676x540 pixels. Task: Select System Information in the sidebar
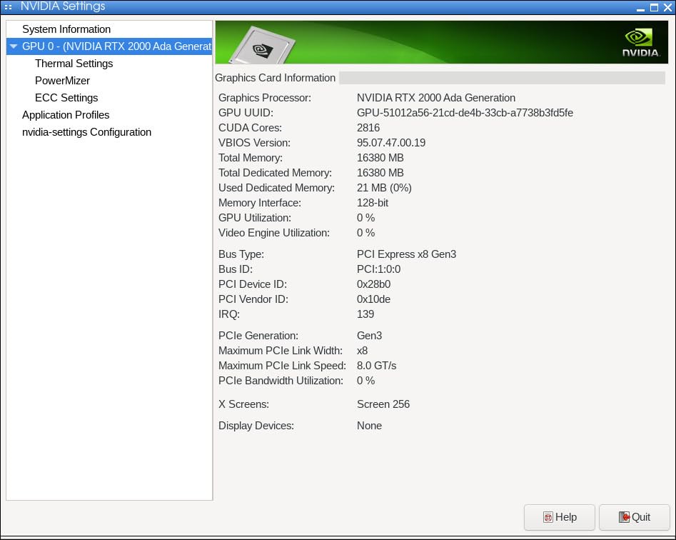[x=66, y=29]
